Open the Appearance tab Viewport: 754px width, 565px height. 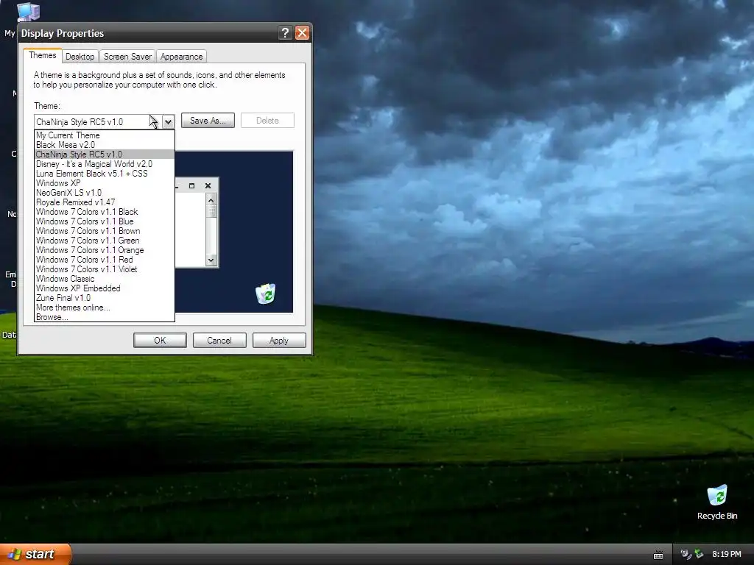pyautogui.click(x=181, y=56)
